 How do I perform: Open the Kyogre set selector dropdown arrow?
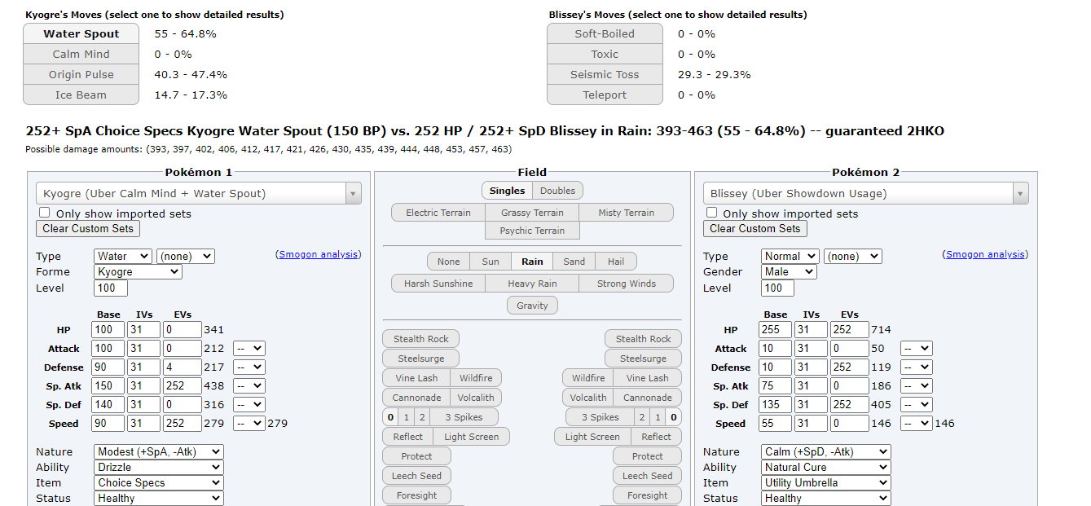(x=354, y=193)
